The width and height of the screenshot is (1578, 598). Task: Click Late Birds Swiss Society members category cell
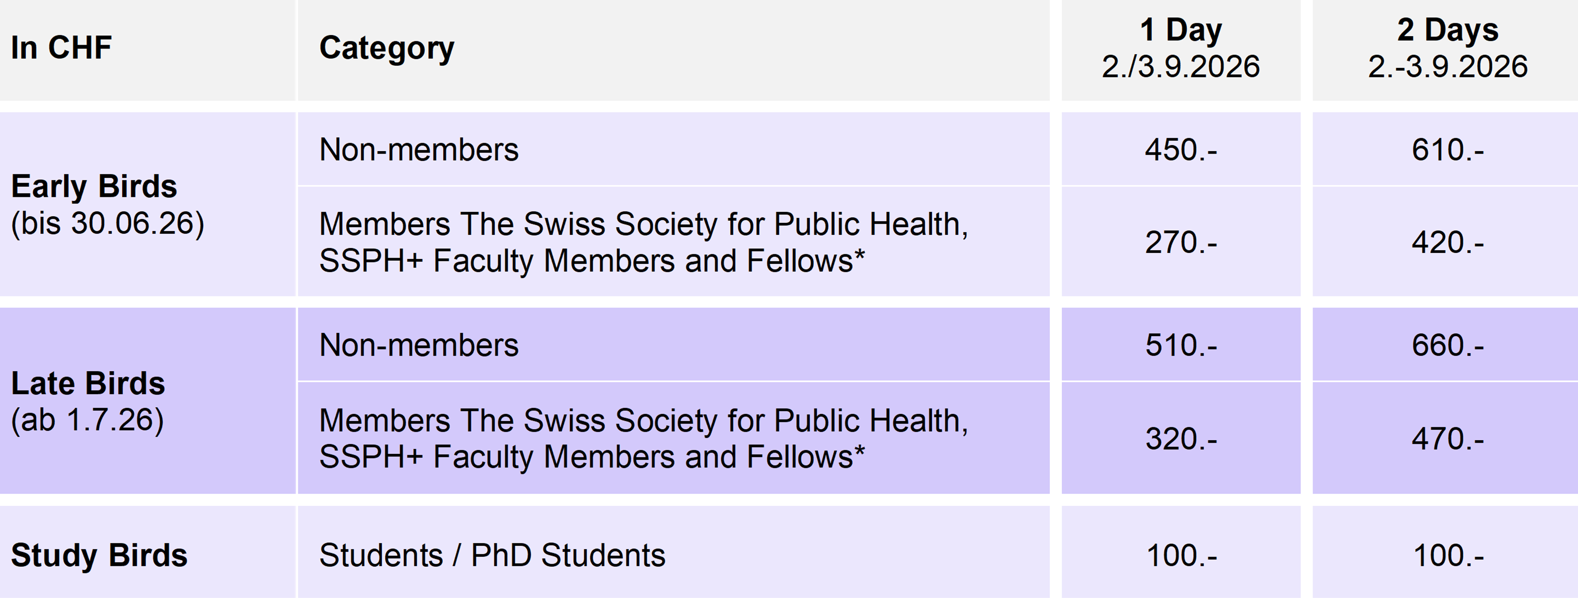coord(643,439)
